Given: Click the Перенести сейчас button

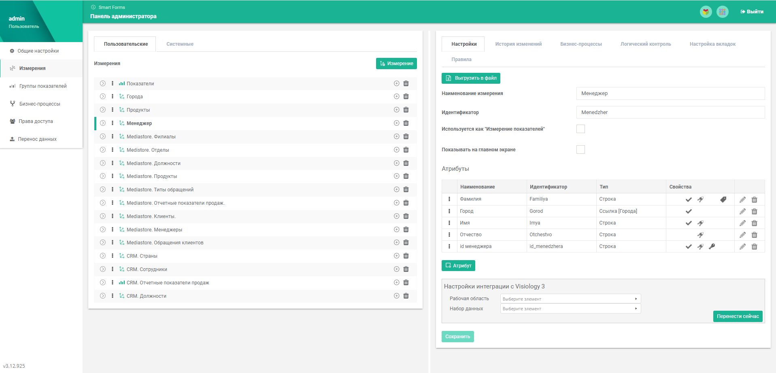Looking at the screenshot, I should click(x=738, y=316).
